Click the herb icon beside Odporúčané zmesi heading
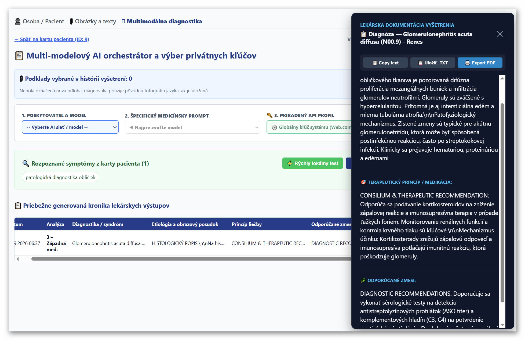 pyautogui.click(x=363, y=280)
